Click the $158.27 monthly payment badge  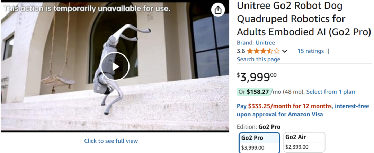[254, 92]
